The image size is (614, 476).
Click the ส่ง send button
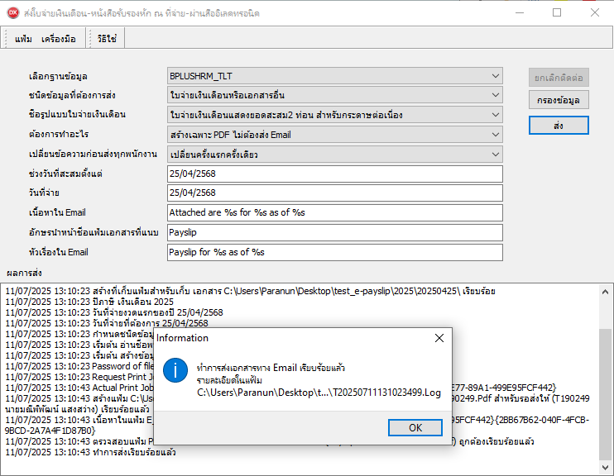[x=559, y=125]
